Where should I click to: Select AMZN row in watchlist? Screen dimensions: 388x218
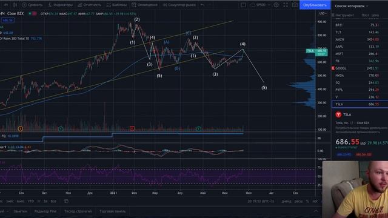point(360,39)
